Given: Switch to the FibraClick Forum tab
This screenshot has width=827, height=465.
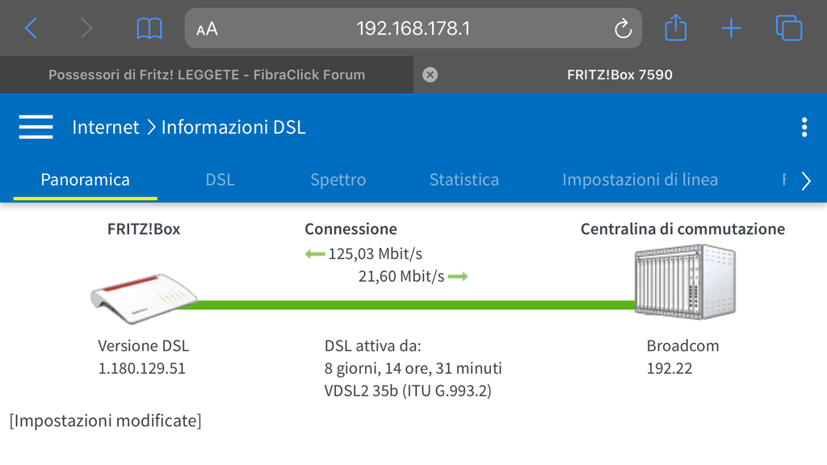Looking at the screenshot, I should coord(207,75).
